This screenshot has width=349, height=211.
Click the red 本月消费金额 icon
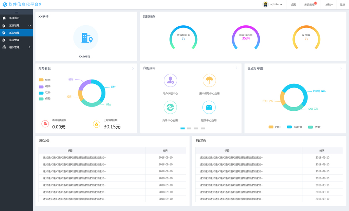coord(45,124)
